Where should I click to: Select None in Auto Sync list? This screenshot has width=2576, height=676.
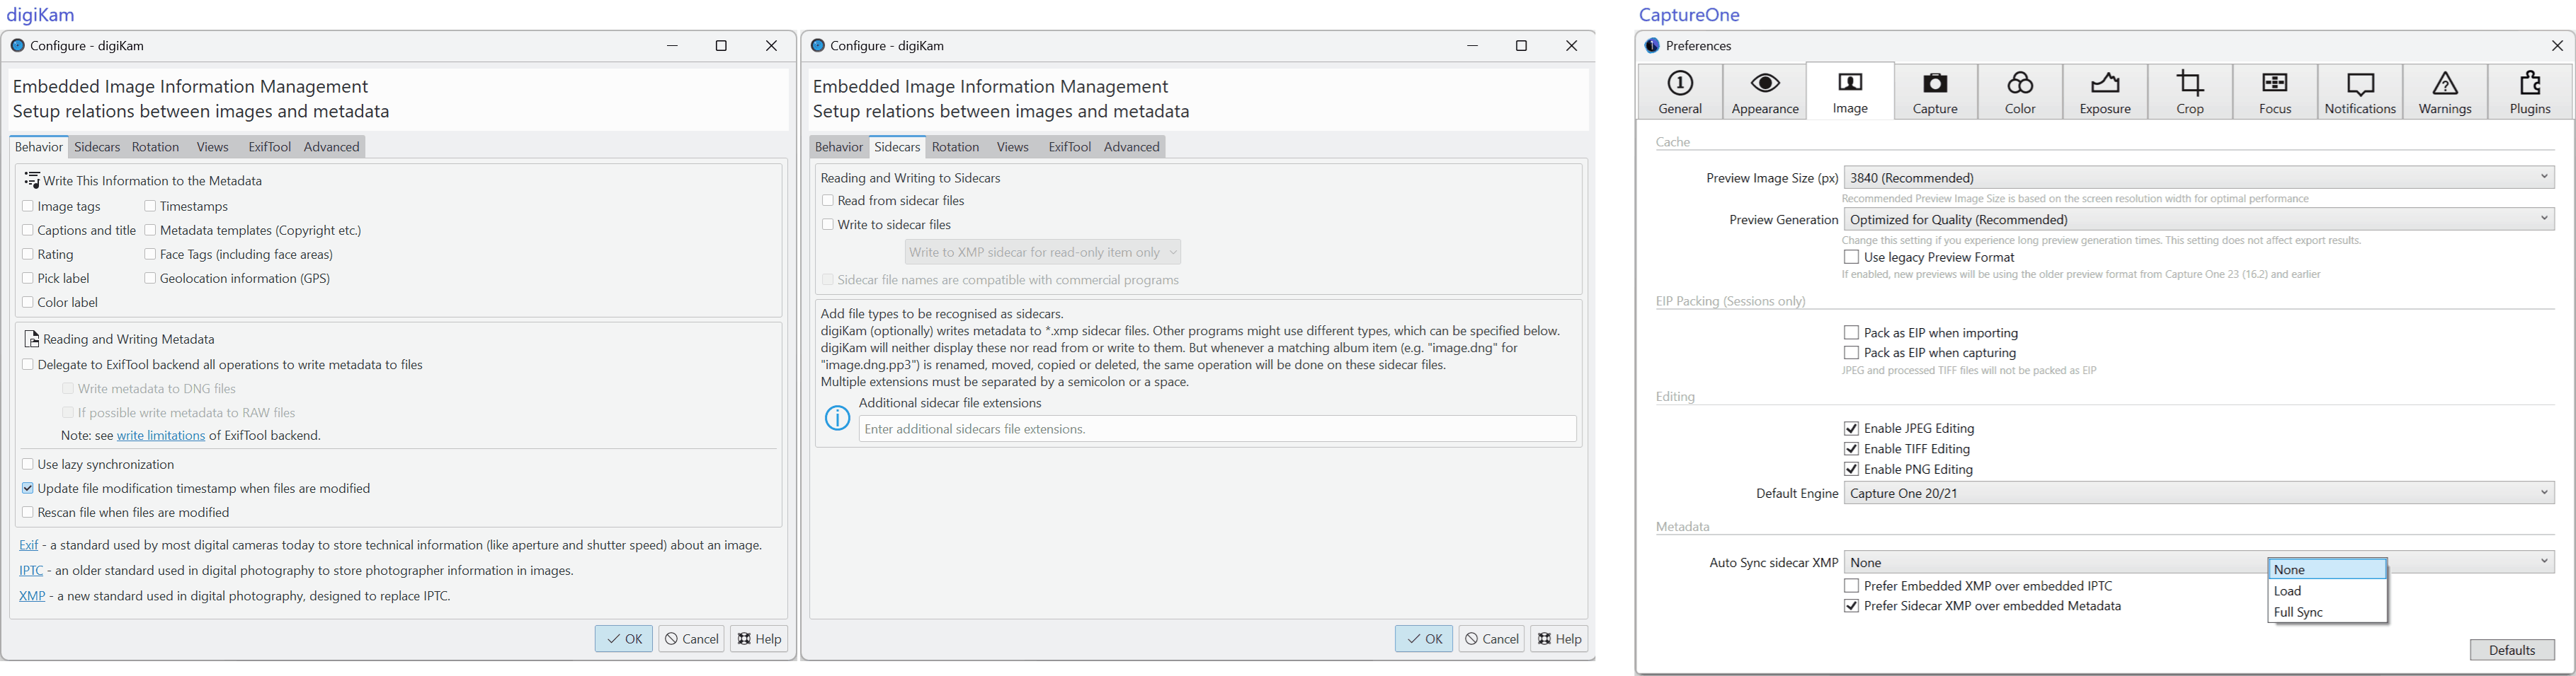pos(2327,569)
